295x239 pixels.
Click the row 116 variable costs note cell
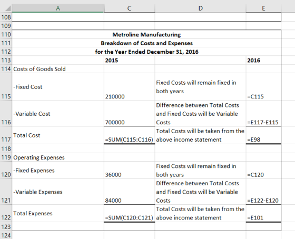click(200, 114)
